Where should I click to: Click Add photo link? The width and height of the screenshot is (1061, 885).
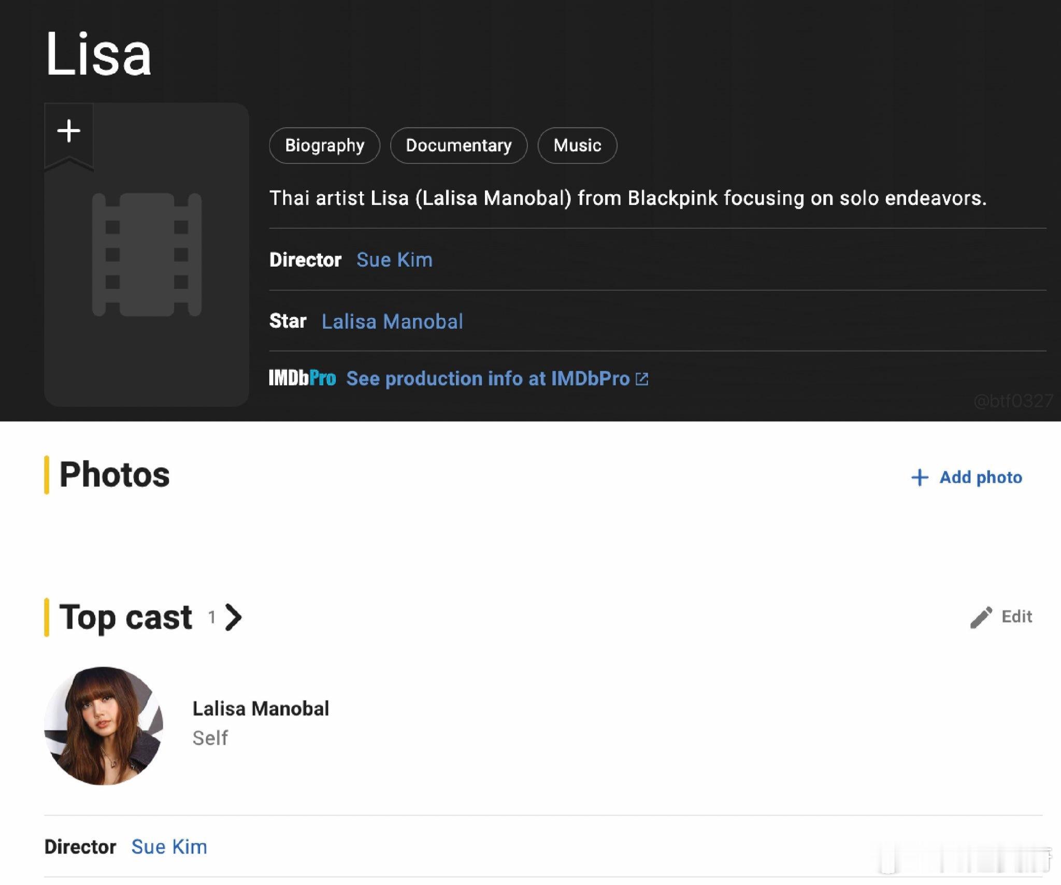click(981, 477)
